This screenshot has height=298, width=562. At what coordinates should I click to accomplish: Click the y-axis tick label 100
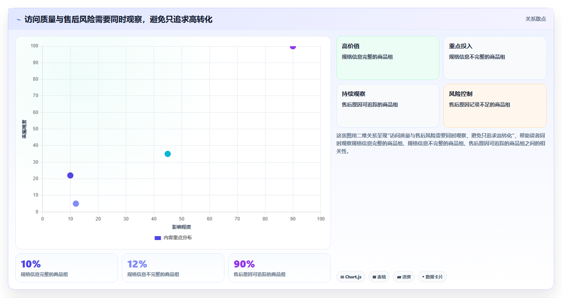pos(34,46)
